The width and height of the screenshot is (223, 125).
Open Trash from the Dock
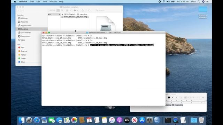click(x=201, y=120)
